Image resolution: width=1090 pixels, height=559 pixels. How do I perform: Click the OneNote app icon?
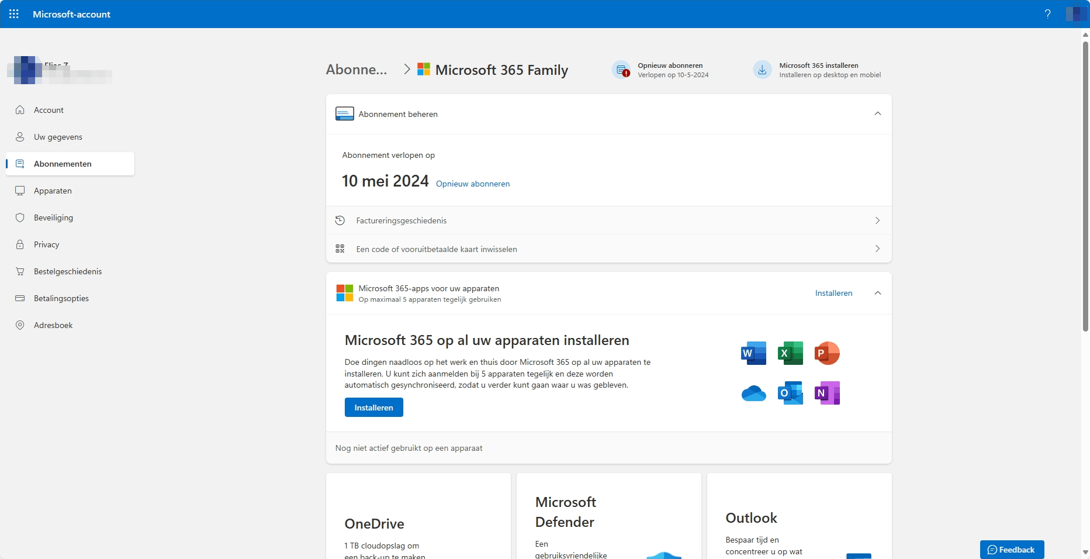[827, 393]
